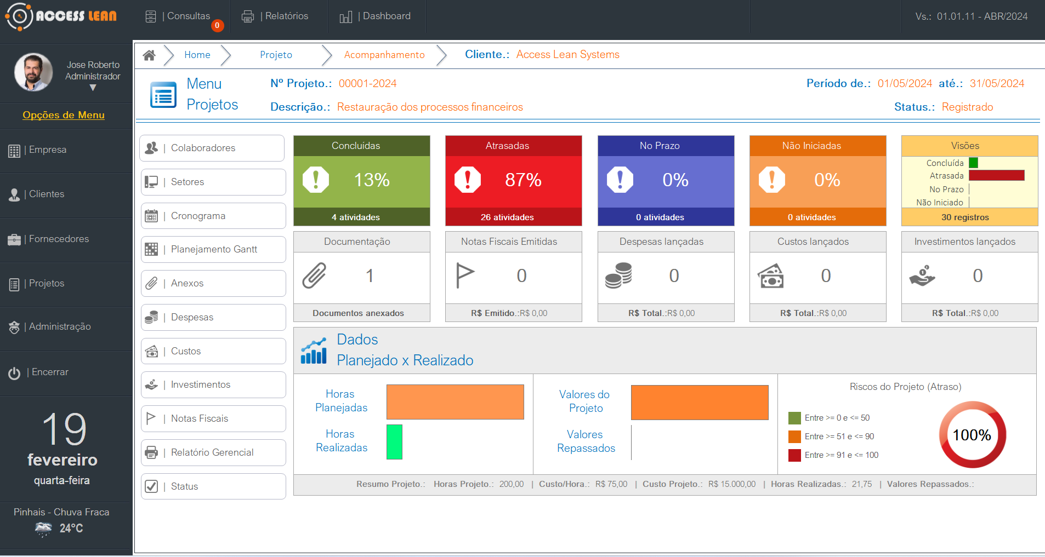1045x557 pixels.
Task: Click the paperclip icon in Documentação card
Action: [314, 275]
